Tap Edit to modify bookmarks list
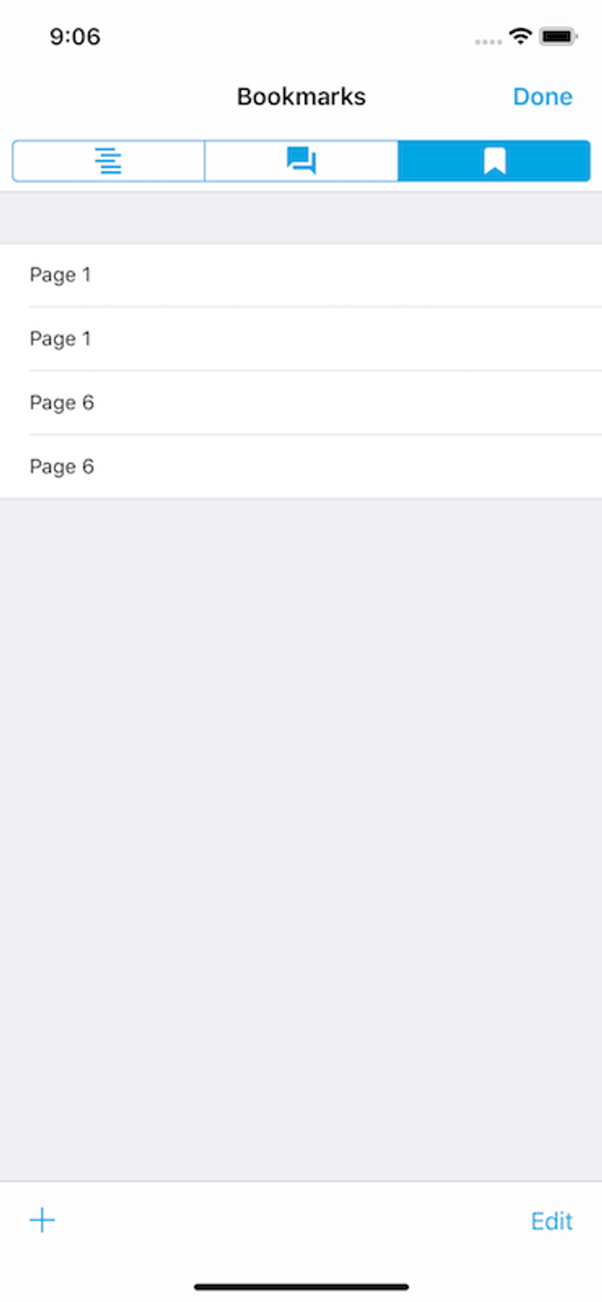This screenshot has width=602, height=1302. (551, 1221)
